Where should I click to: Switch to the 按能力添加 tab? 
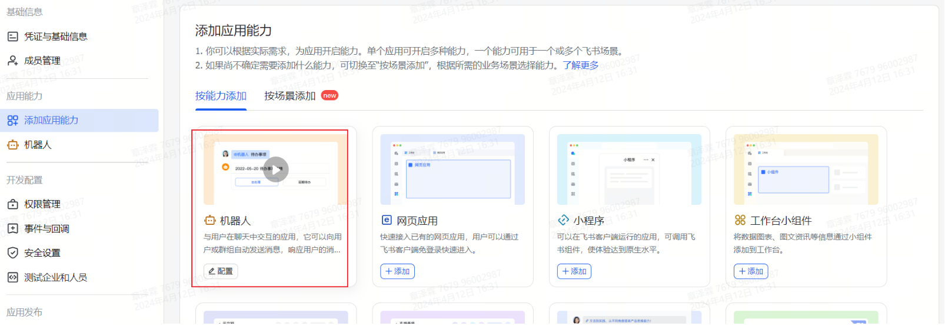(221, 96)
